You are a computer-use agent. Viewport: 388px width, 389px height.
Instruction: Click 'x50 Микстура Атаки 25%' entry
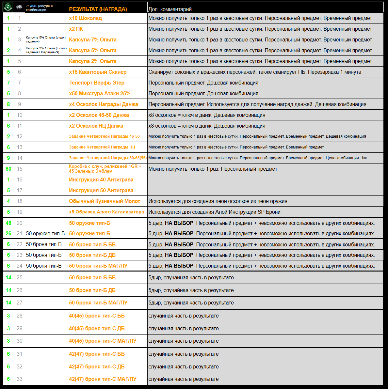pos(100,93)
